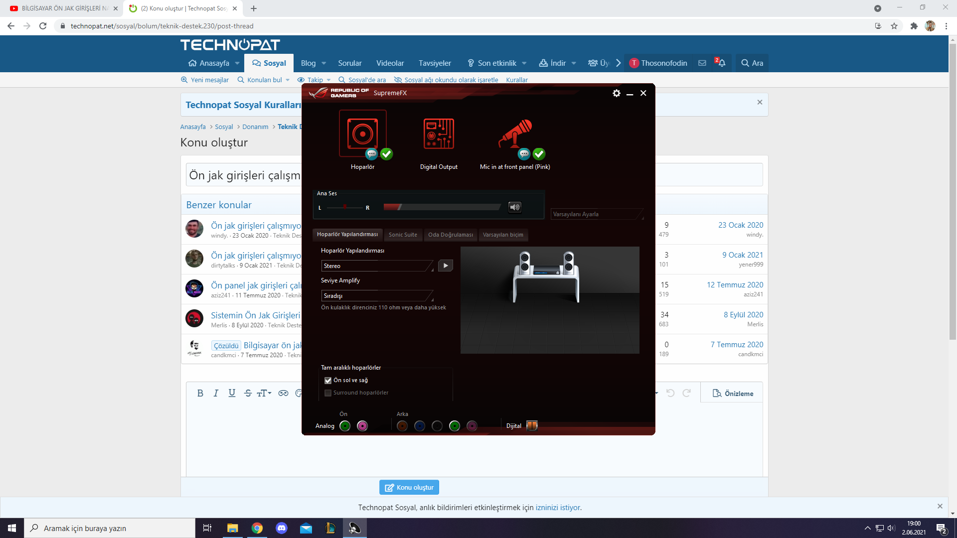
Task: Adjust the Ana Ses volume slider
Action: pyautogui.click(x=442, y=207)
